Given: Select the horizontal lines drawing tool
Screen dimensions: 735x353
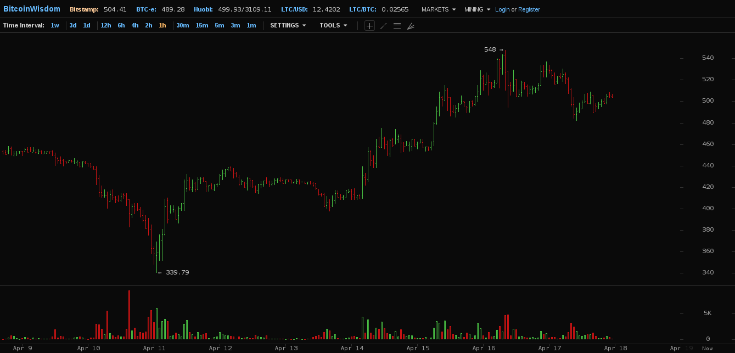Looking at the screenshot, I should (397, 26).
